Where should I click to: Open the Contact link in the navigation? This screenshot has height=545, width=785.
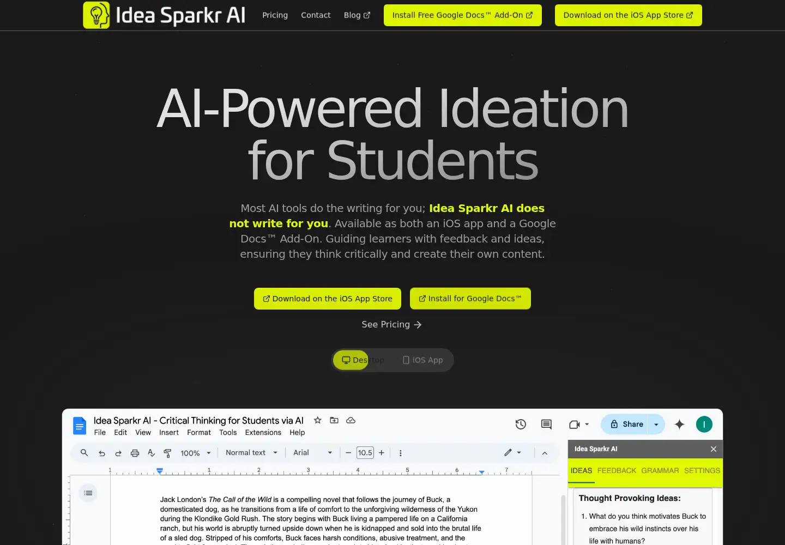316,15
